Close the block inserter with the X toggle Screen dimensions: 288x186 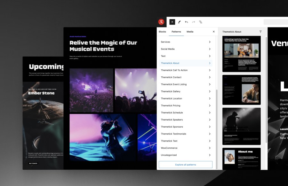click(172, 22)
